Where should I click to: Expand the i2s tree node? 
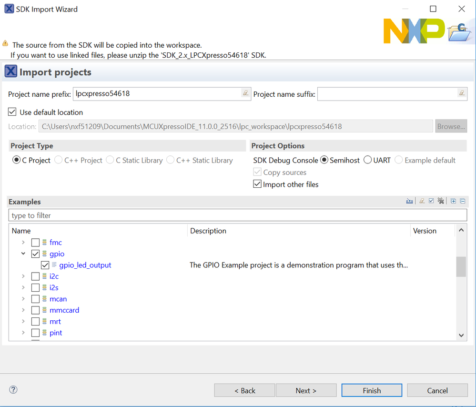tap(23, 287)
